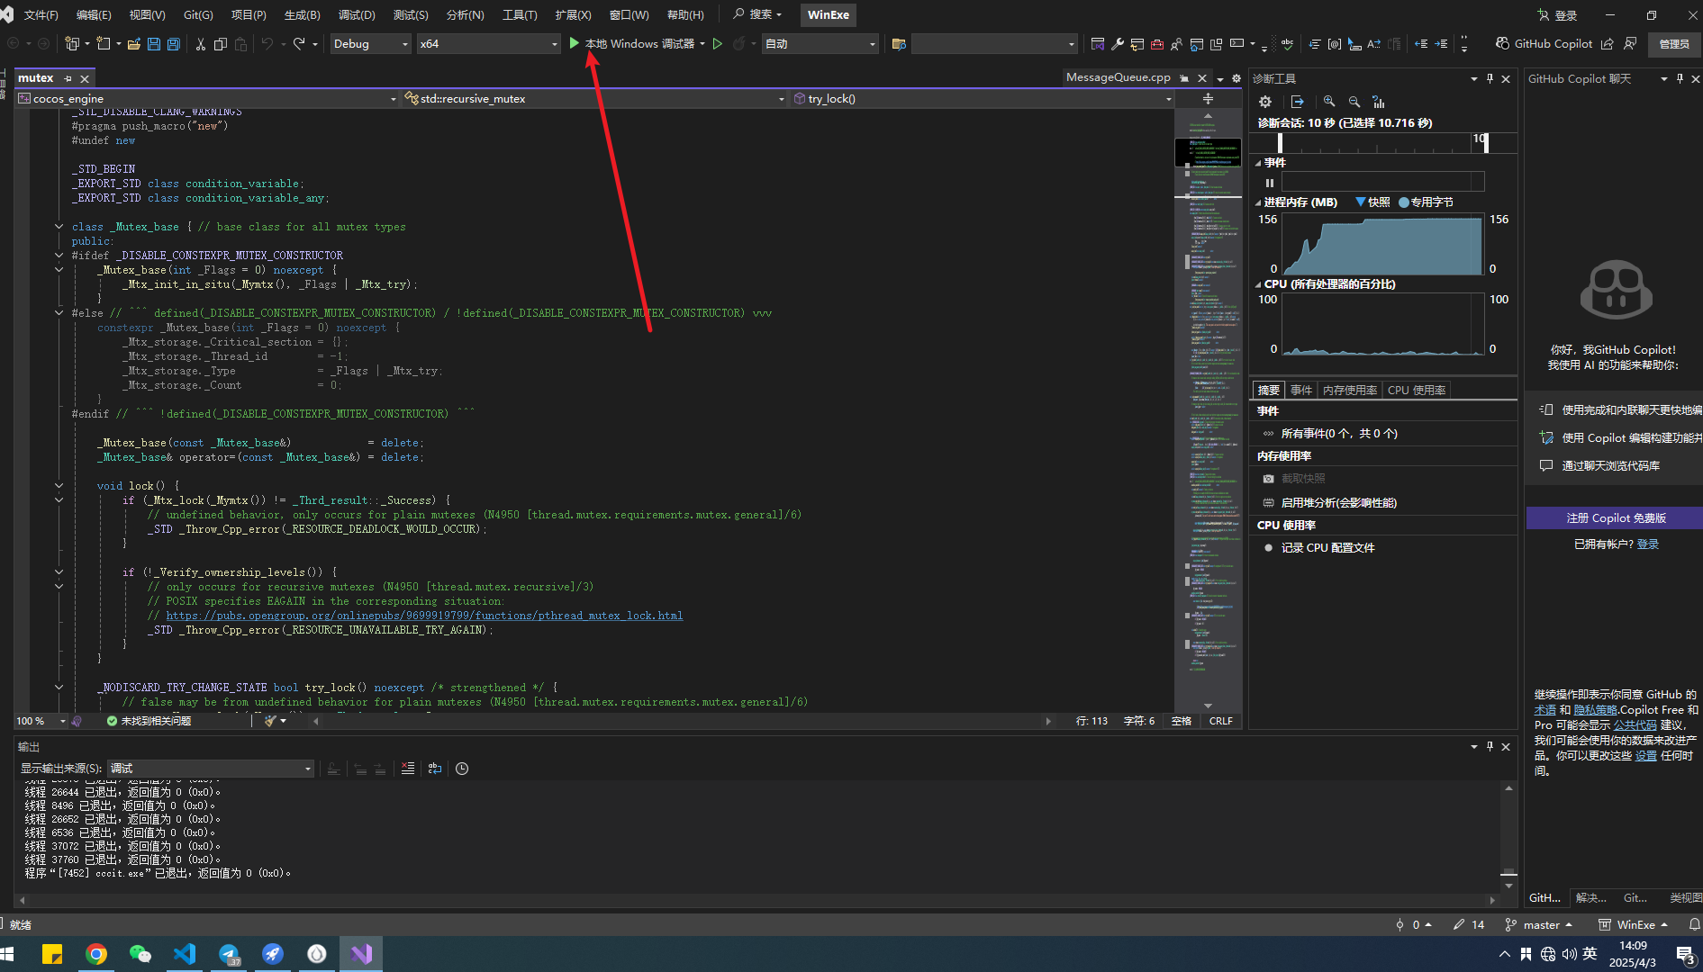The height and width of the screenshot is (972, 1703).
Task: Click the diagnostic session timeline ruler
Action: (1378, 142)
